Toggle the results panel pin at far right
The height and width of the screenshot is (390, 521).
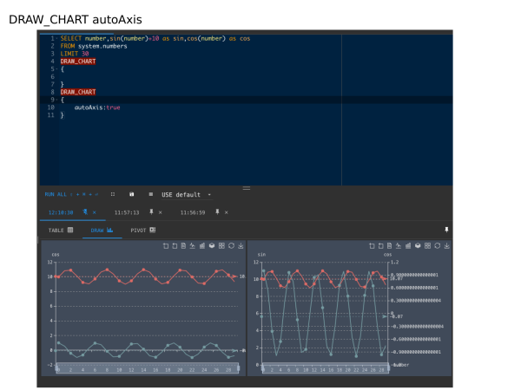pyautogui.click(x=446, y=230)
